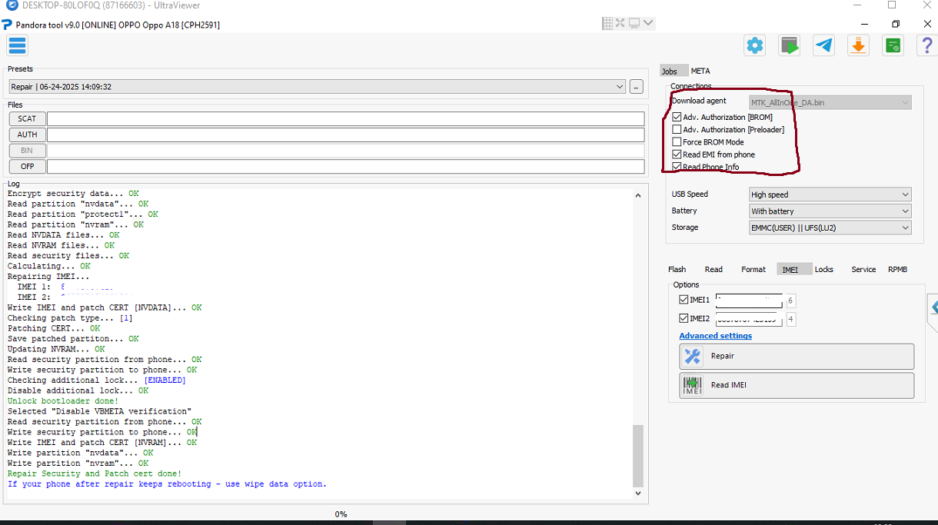Open settings with the gear icon
Image resolution: width=938 pixels, height=525 pixels.
755,45
